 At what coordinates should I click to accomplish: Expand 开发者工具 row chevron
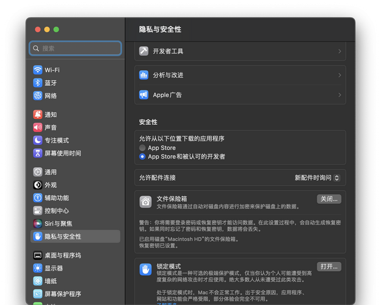340,51
